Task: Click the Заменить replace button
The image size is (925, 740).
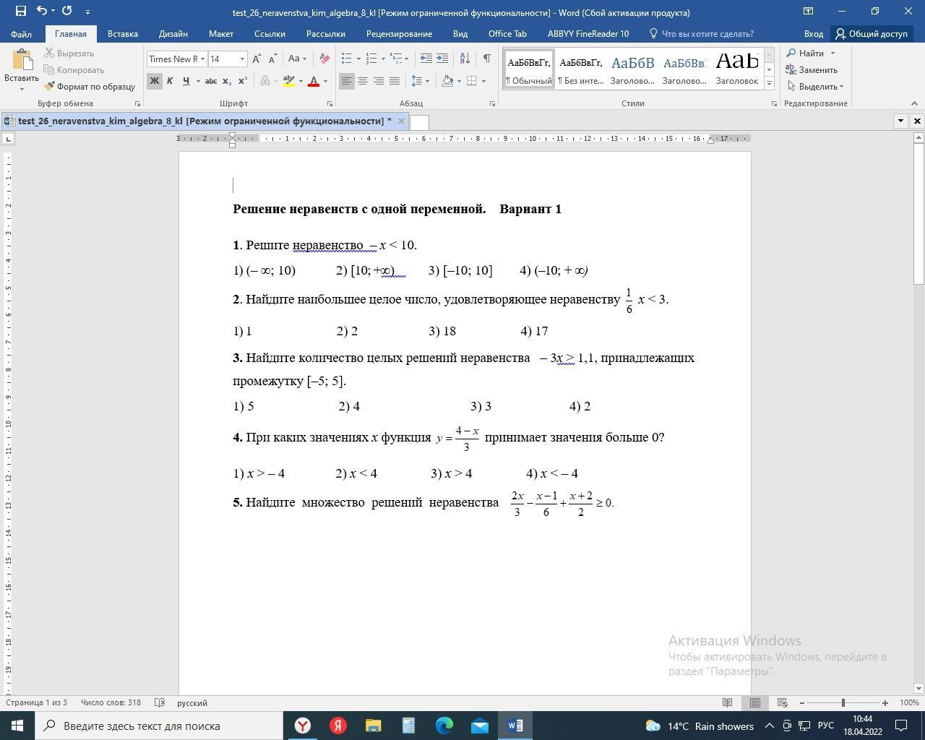Action: click(812, 70)
